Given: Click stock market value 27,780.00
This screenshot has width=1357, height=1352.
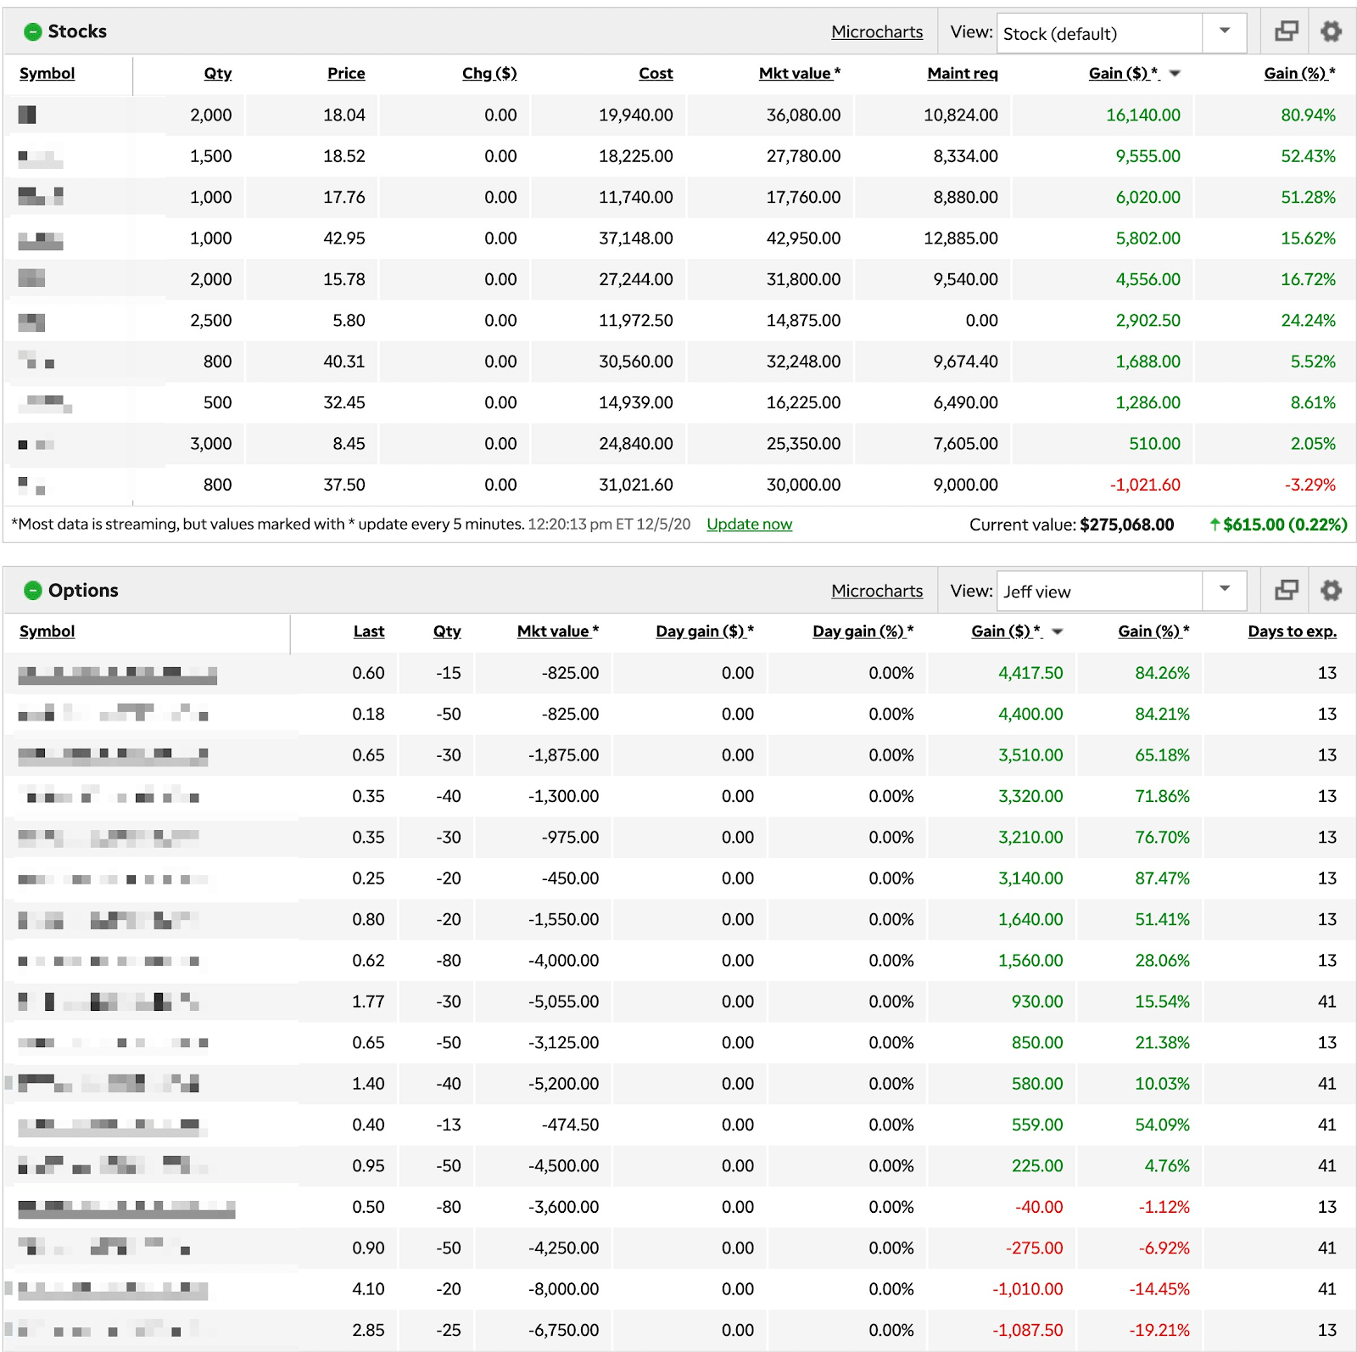Looking at the screenshot, I should (803, 156).
